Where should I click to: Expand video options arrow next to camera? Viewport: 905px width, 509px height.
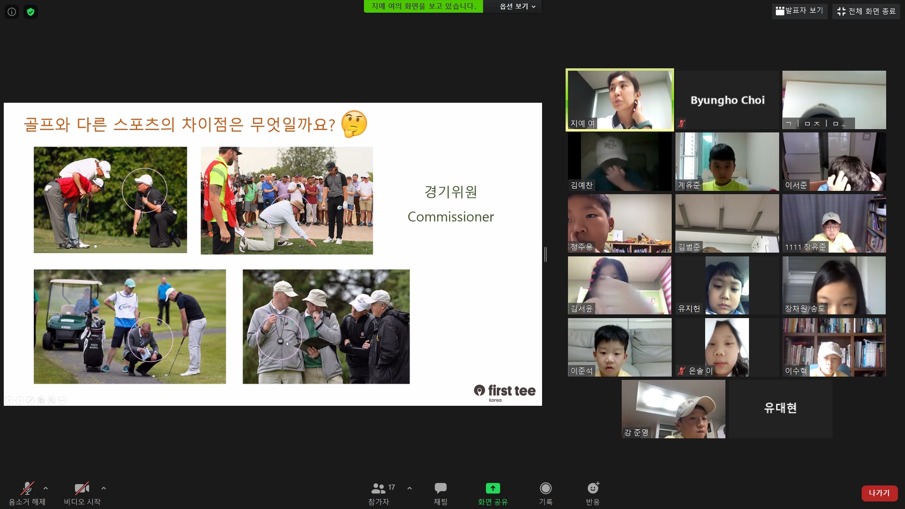tap(104, 488)
